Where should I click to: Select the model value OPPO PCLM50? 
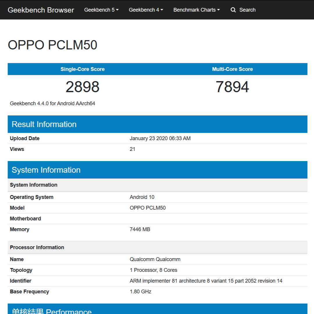pyautogui.click(x=148, y=208)
